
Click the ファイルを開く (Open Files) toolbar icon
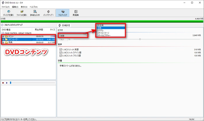click(x=22, y=12)
